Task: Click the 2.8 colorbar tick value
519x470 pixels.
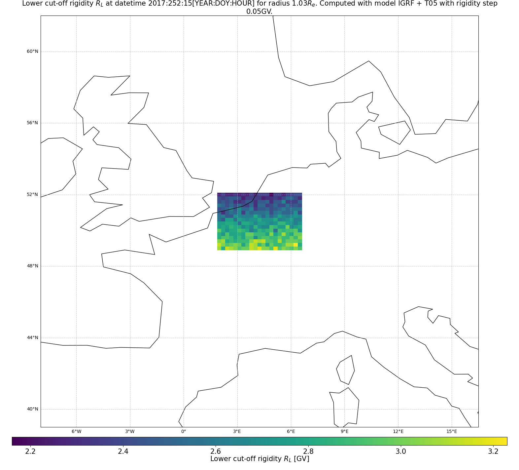Action: [308, 451]
